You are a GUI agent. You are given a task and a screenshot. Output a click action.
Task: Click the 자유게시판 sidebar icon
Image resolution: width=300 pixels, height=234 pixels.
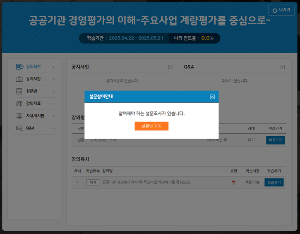pos(19,116)
